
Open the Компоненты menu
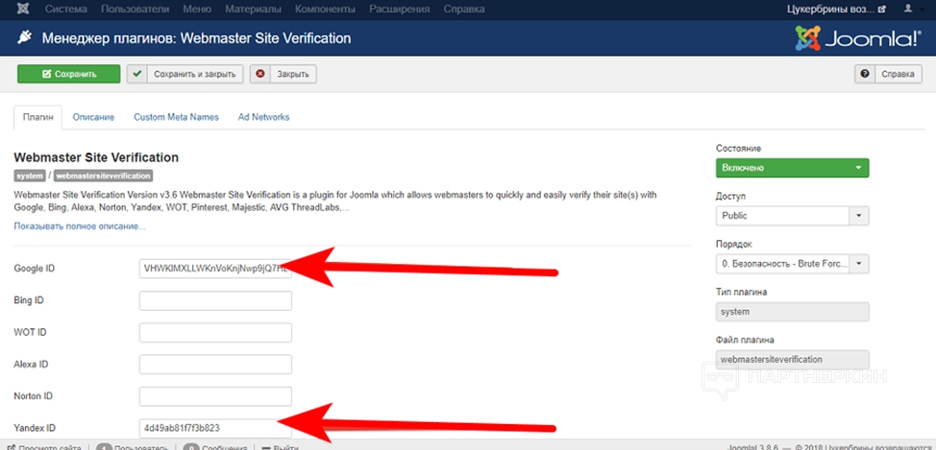click(326, 9)
